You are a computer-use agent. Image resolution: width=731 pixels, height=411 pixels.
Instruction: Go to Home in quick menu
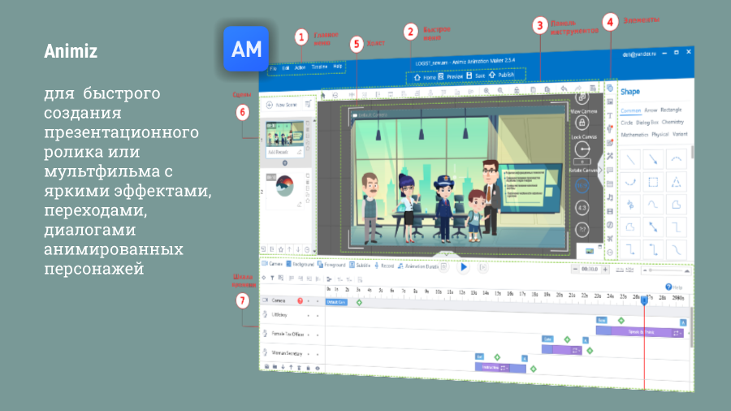coord(425,77)
